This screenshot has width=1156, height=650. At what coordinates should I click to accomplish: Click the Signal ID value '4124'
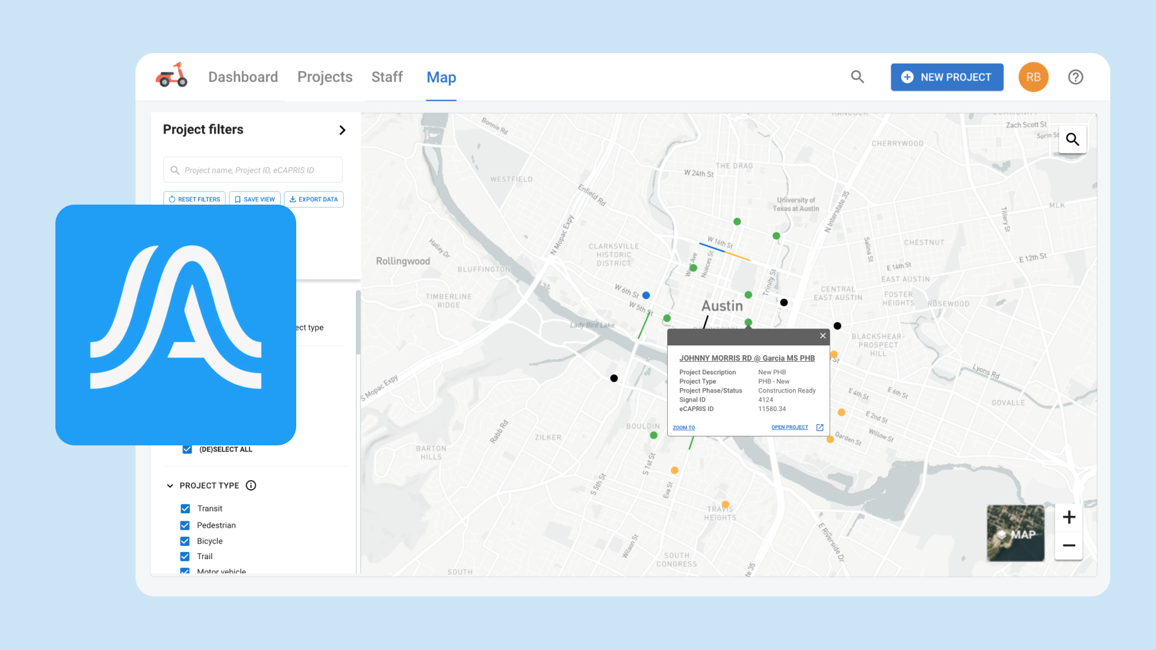click(766, 400)
